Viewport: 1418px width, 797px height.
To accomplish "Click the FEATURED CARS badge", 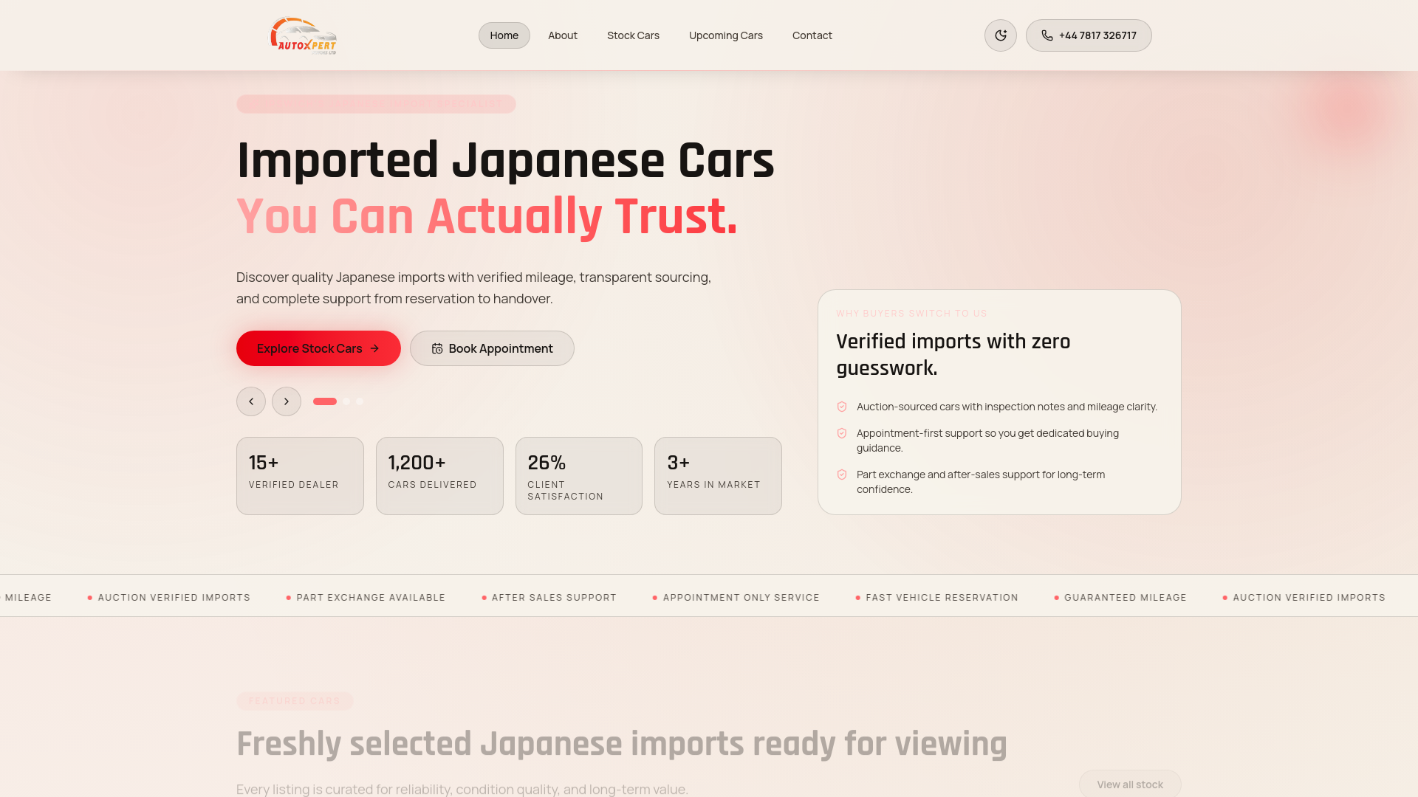I will (295, 701).
